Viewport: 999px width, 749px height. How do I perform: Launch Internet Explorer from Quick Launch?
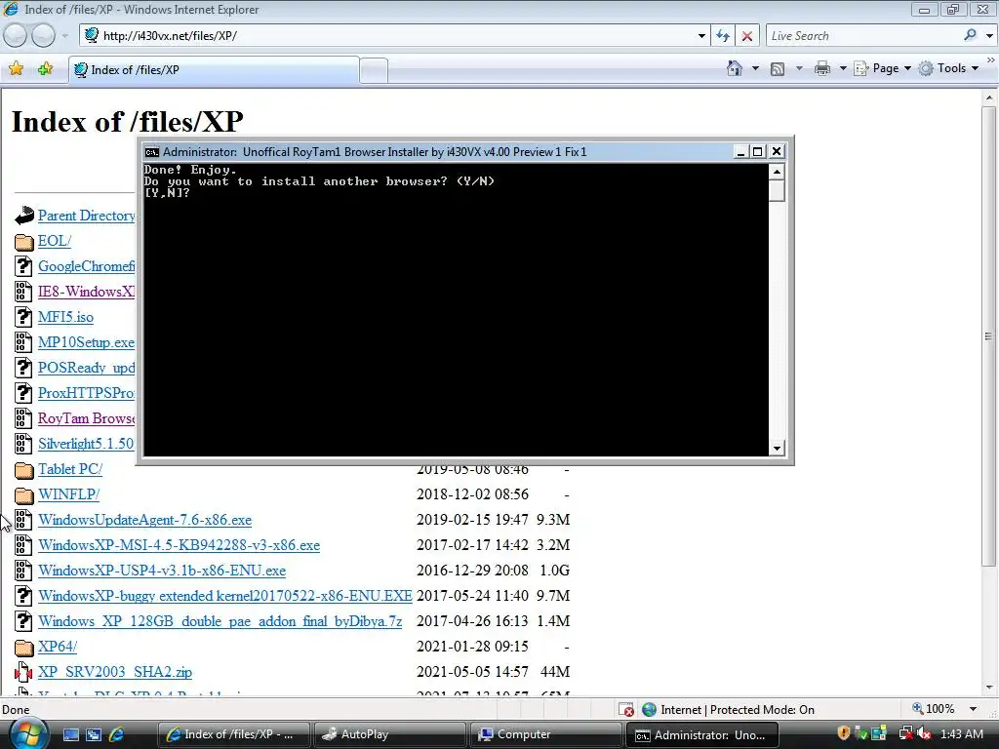(117, 734)
